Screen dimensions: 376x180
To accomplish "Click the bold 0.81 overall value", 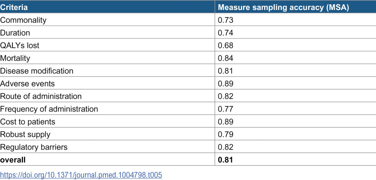I will (226, 160).
